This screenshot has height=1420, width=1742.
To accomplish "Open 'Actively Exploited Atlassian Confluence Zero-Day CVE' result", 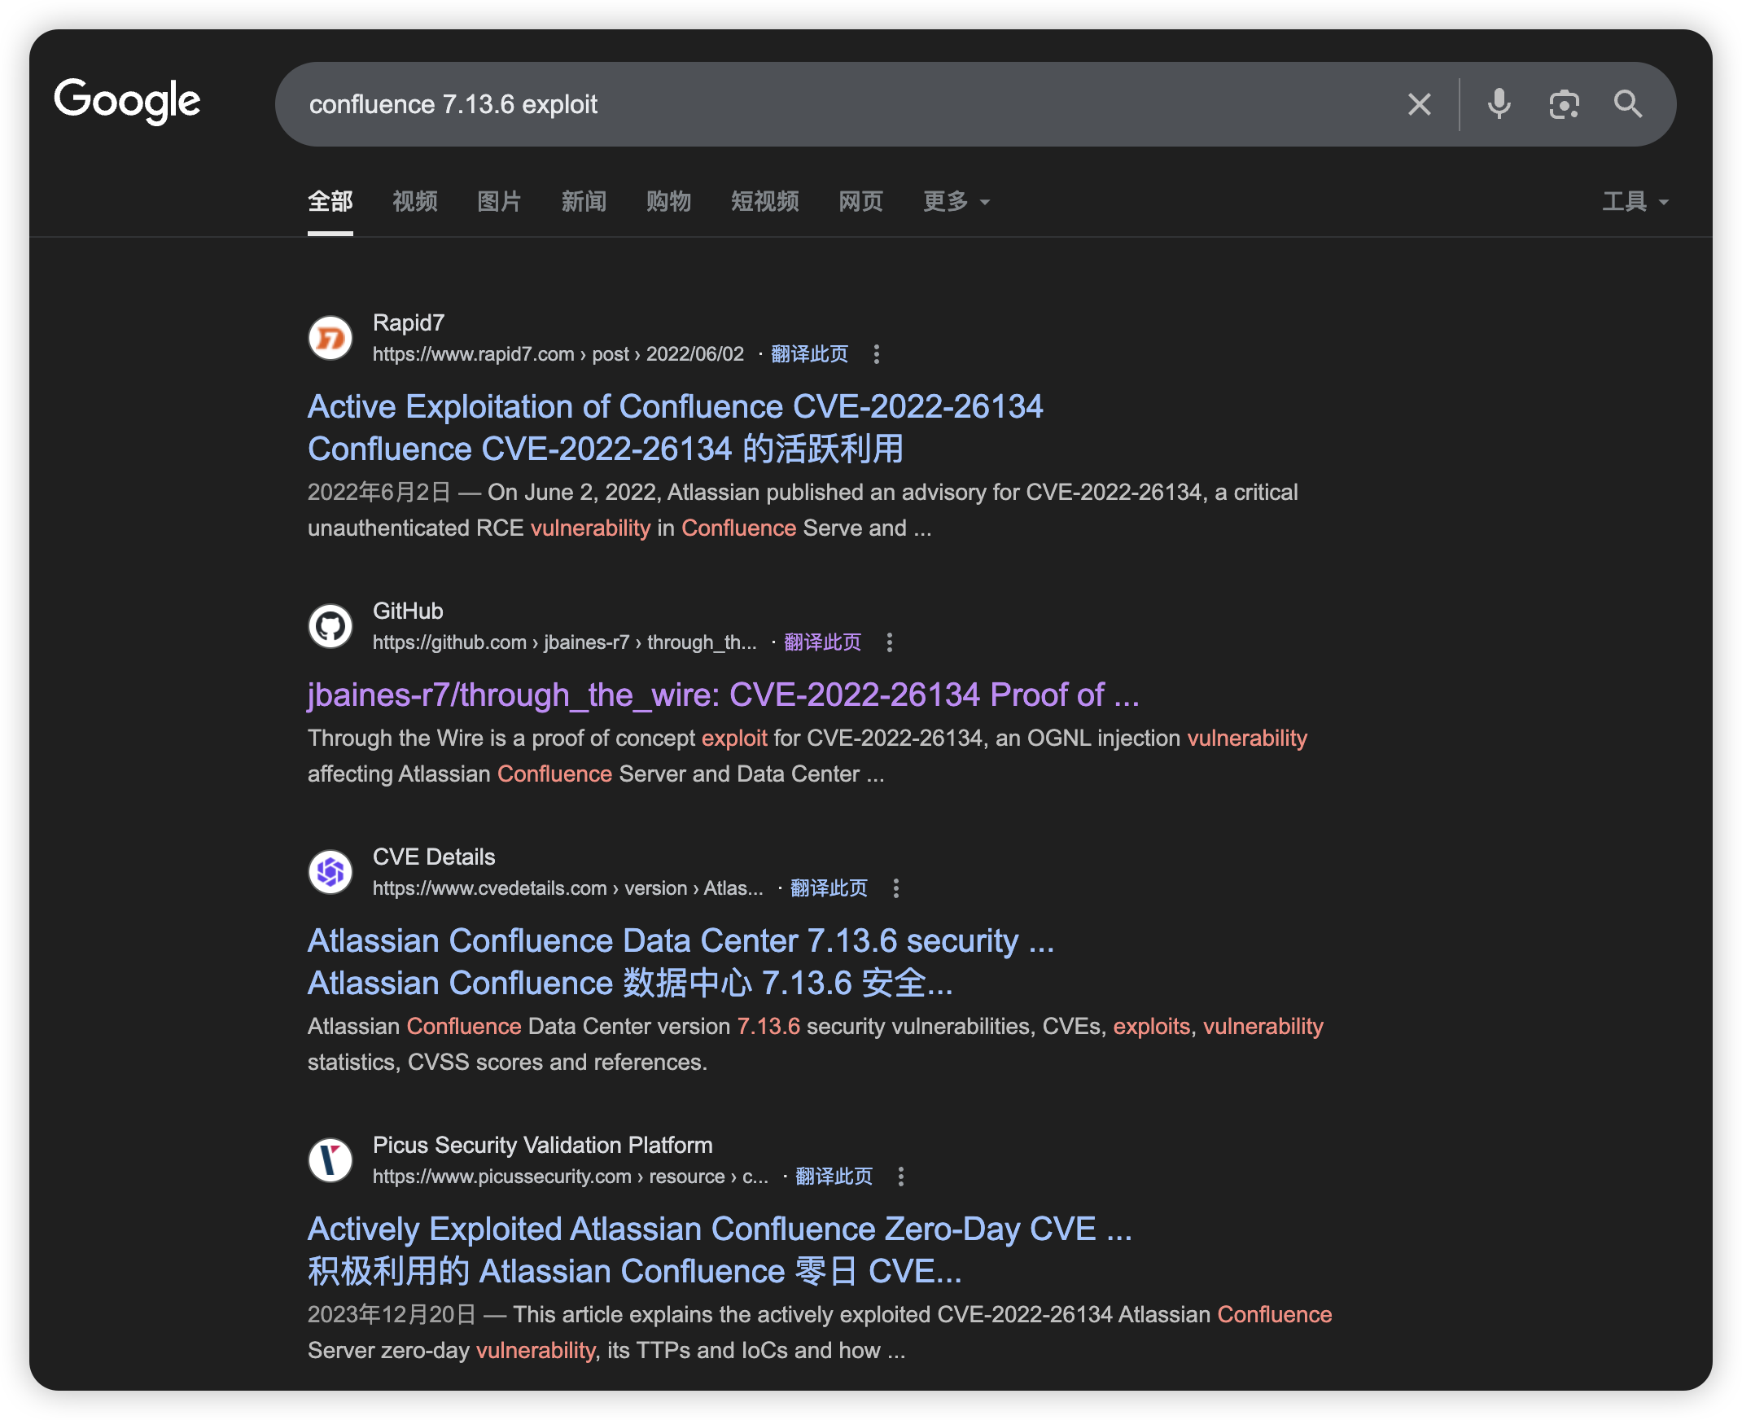I will 720,1250.
